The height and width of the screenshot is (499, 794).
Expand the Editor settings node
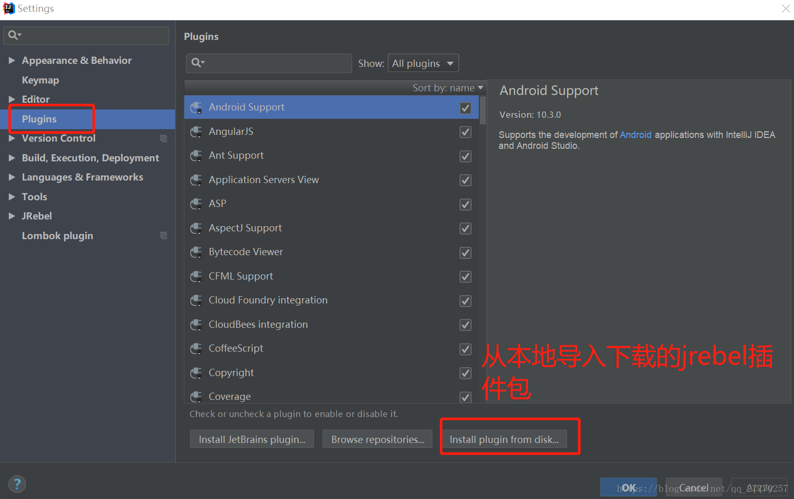click(x=11, y=99)
